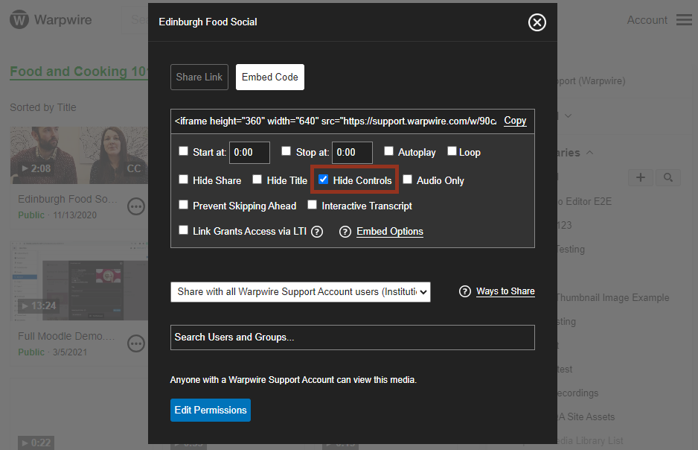This screenshot has width=698, height=450.
Task: Click the Search Users and Groups field
Action: pos(353,337)
